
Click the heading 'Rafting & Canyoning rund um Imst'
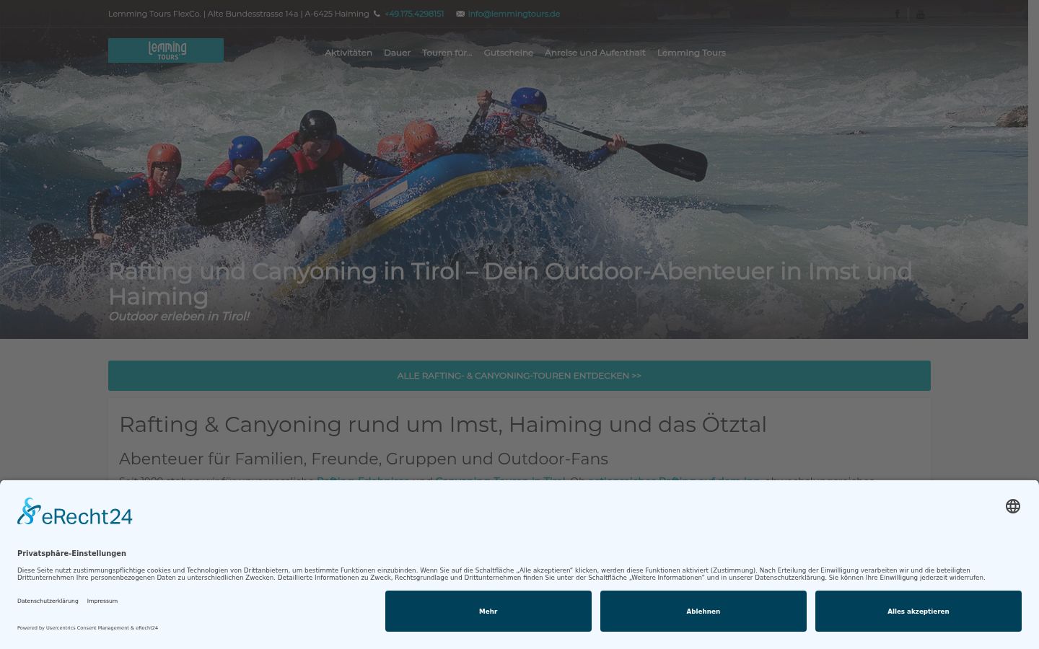(x=443, y=424)
